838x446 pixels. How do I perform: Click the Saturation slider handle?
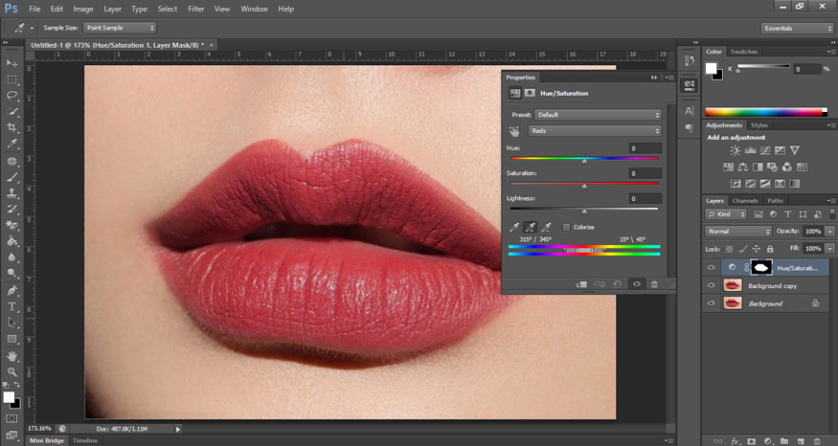[584, 186]
